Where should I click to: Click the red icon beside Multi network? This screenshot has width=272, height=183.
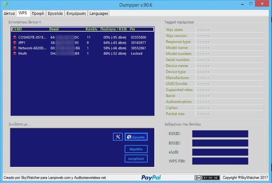pyautogui.click(x=14, y=54)
